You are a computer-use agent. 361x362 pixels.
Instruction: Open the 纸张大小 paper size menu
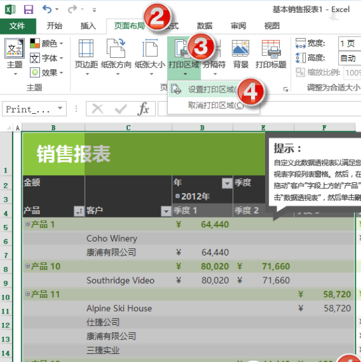[150, 57]
